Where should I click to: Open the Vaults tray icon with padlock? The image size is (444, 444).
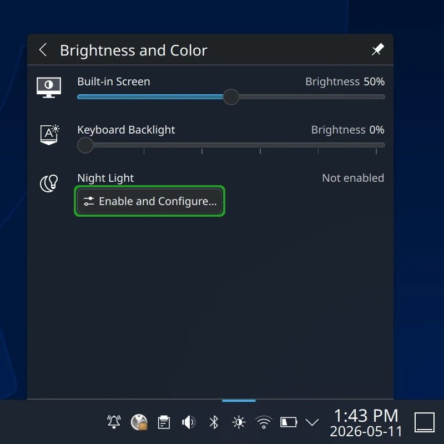click(139, 422)
